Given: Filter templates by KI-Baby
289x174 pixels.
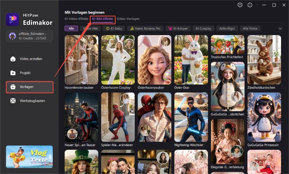Looking at the screenshot, I should coord(113,28).
